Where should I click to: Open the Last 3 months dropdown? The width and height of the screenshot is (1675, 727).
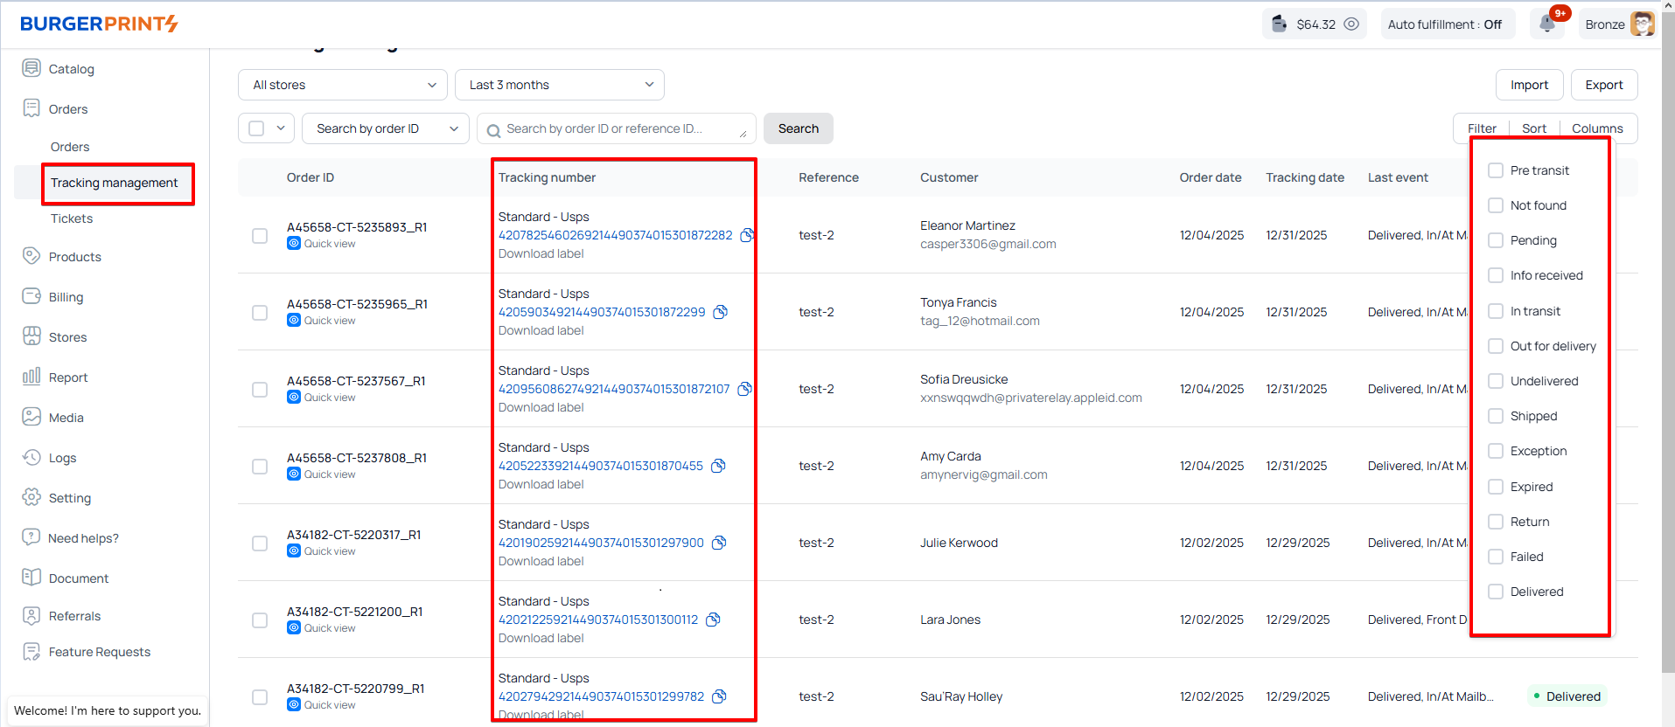tap(560, 85)
